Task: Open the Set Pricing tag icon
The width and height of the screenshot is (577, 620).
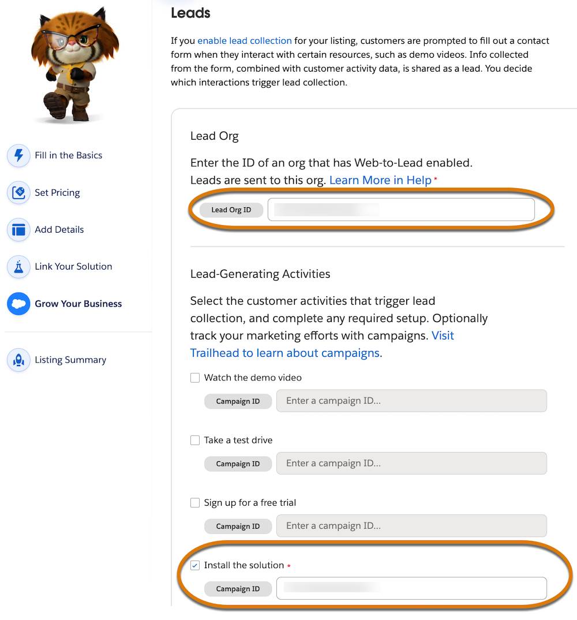Action: pos(18,192)
